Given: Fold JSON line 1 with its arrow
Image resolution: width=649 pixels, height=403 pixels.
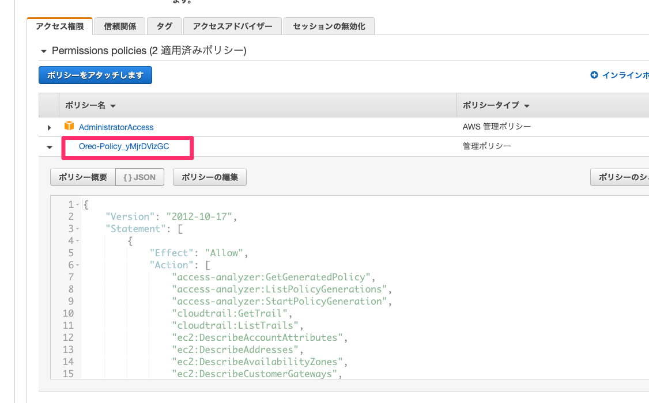Looking at the screenshot, I should pos(77,205).
